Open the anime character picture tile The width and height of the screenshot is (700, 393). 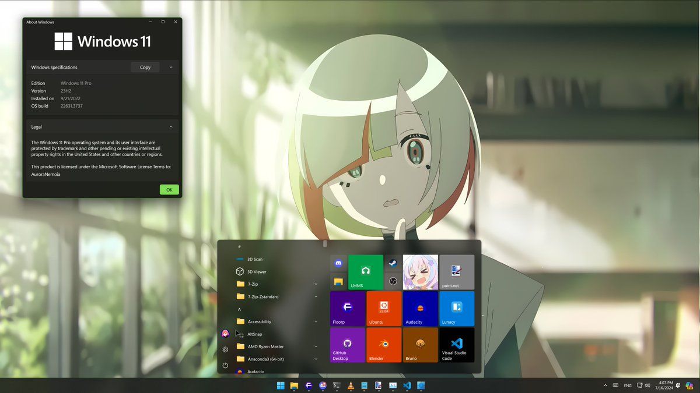[420, 272]
